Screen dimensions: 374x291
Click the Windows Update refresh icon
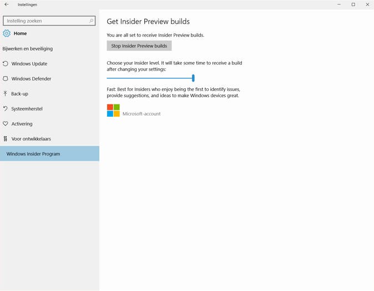tap(6, 64)
